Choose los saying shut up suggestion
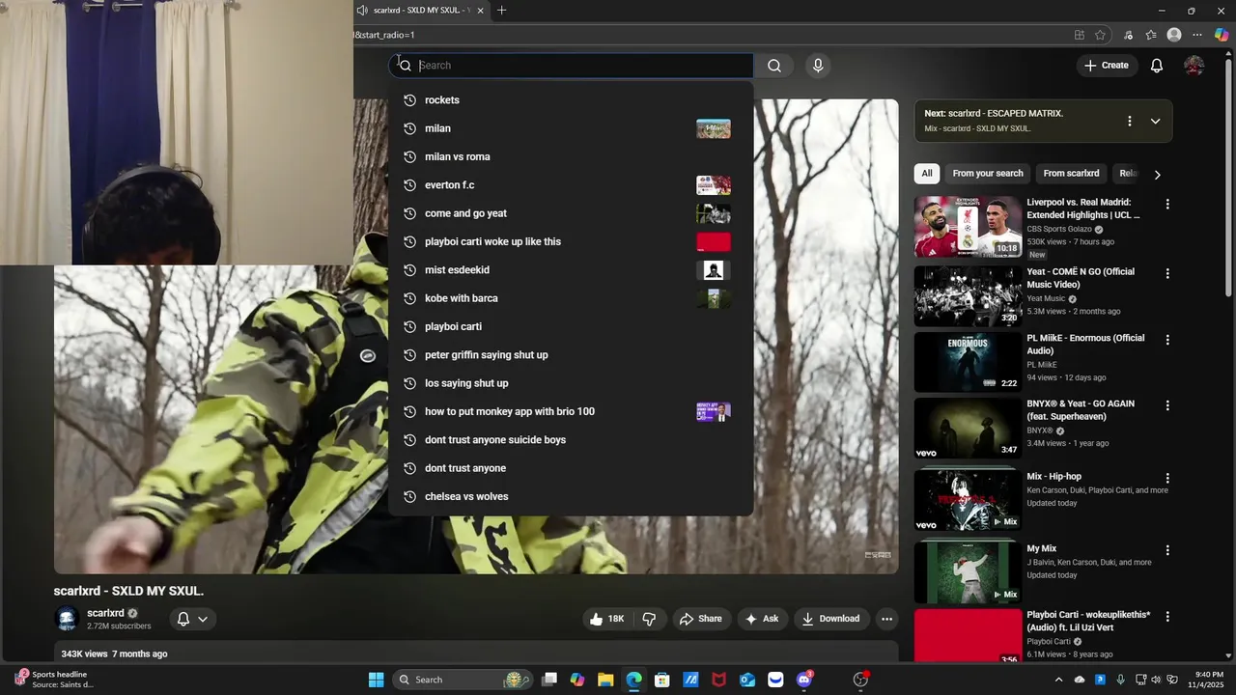Image resolution: width=1236 pixels, height=695 pixels. (x=571, y=383)
